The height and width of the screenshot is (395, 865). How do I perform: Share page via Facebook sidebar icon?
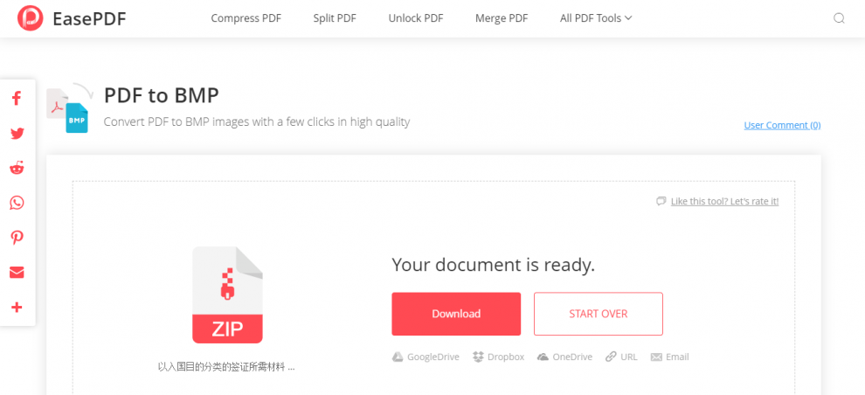click(x=17, y=98)
